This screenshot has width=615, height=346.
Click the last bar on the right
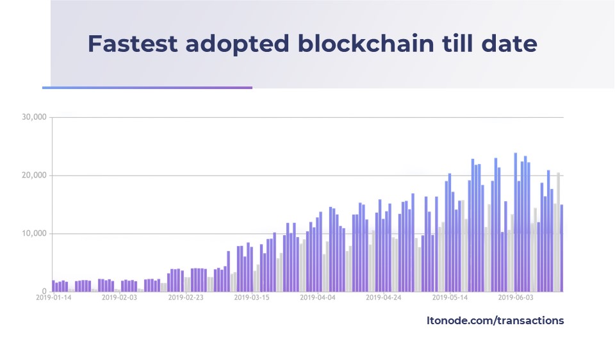click(x=562, y=248)
